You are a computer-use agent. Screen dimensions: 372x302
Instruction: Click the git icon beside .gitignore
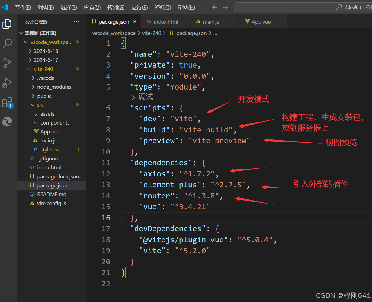point(32,158)
